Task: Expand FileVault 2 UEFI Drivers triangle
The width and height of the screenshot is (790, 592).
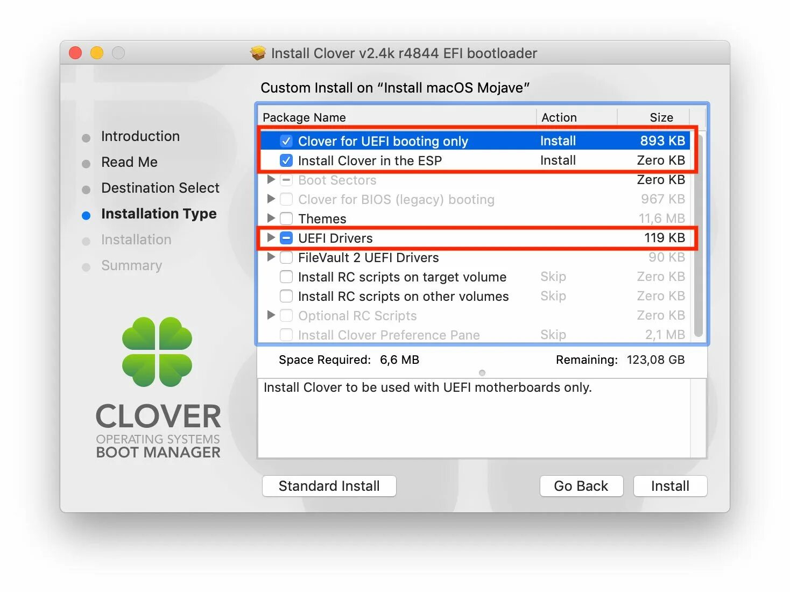Action: [x=271, y=257]
